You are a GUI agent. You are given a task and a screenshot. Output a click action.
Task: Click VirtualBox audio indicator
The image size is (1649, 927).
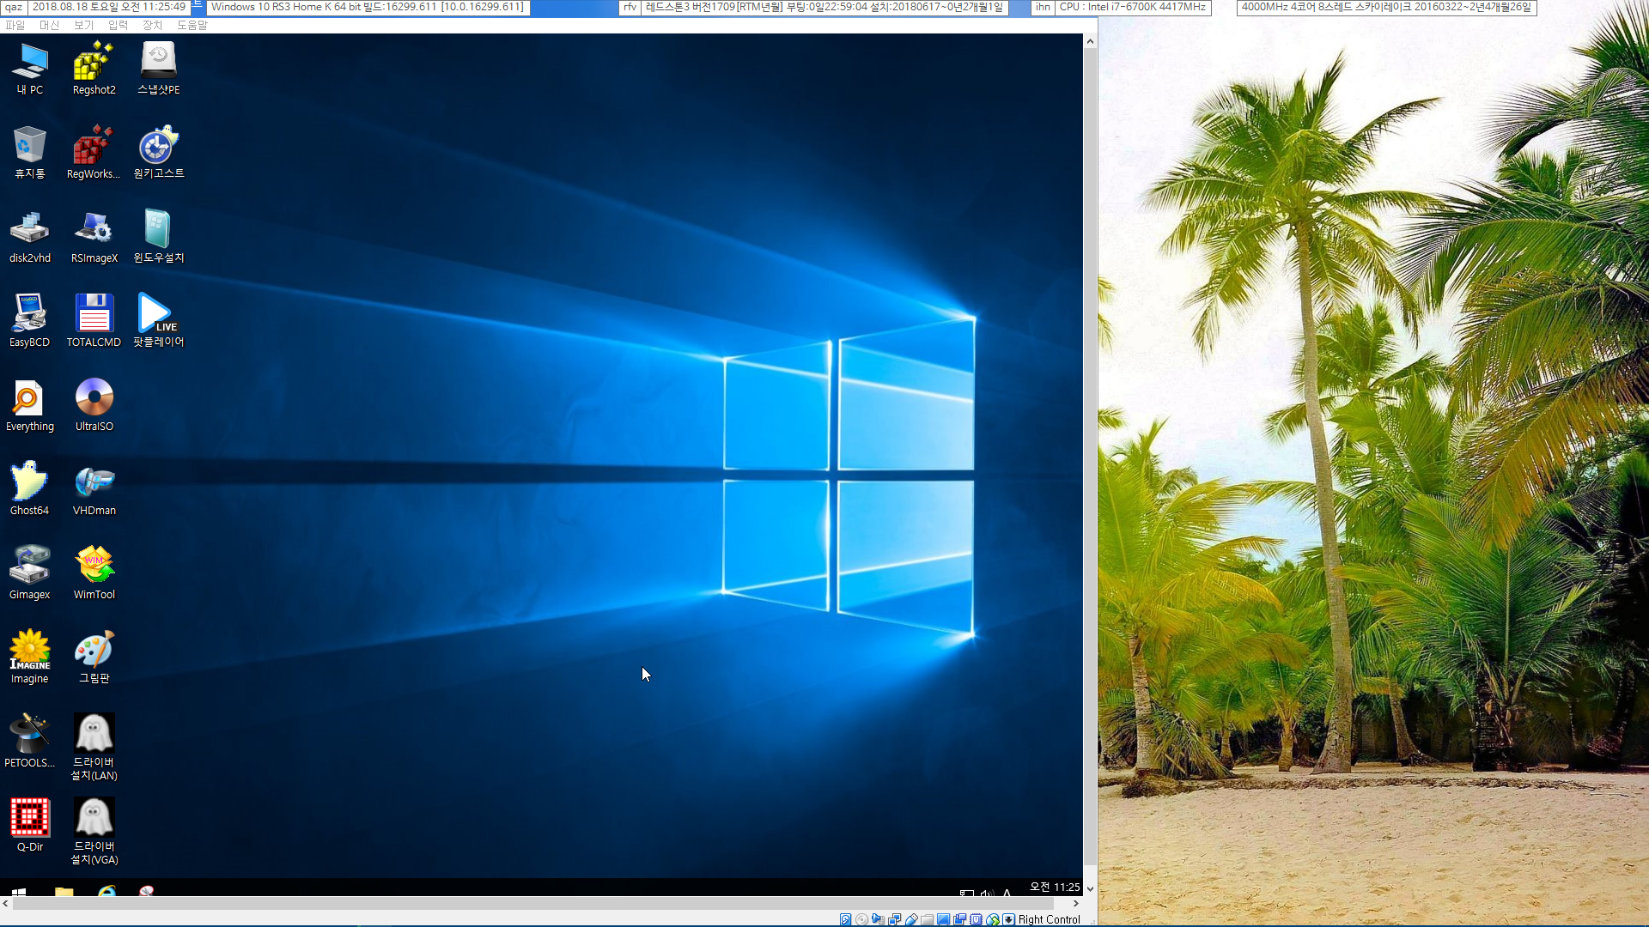[878, 919]
